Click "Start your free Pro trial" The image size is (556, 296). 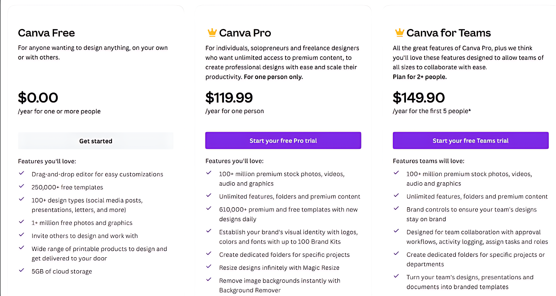tap(283, 141)
